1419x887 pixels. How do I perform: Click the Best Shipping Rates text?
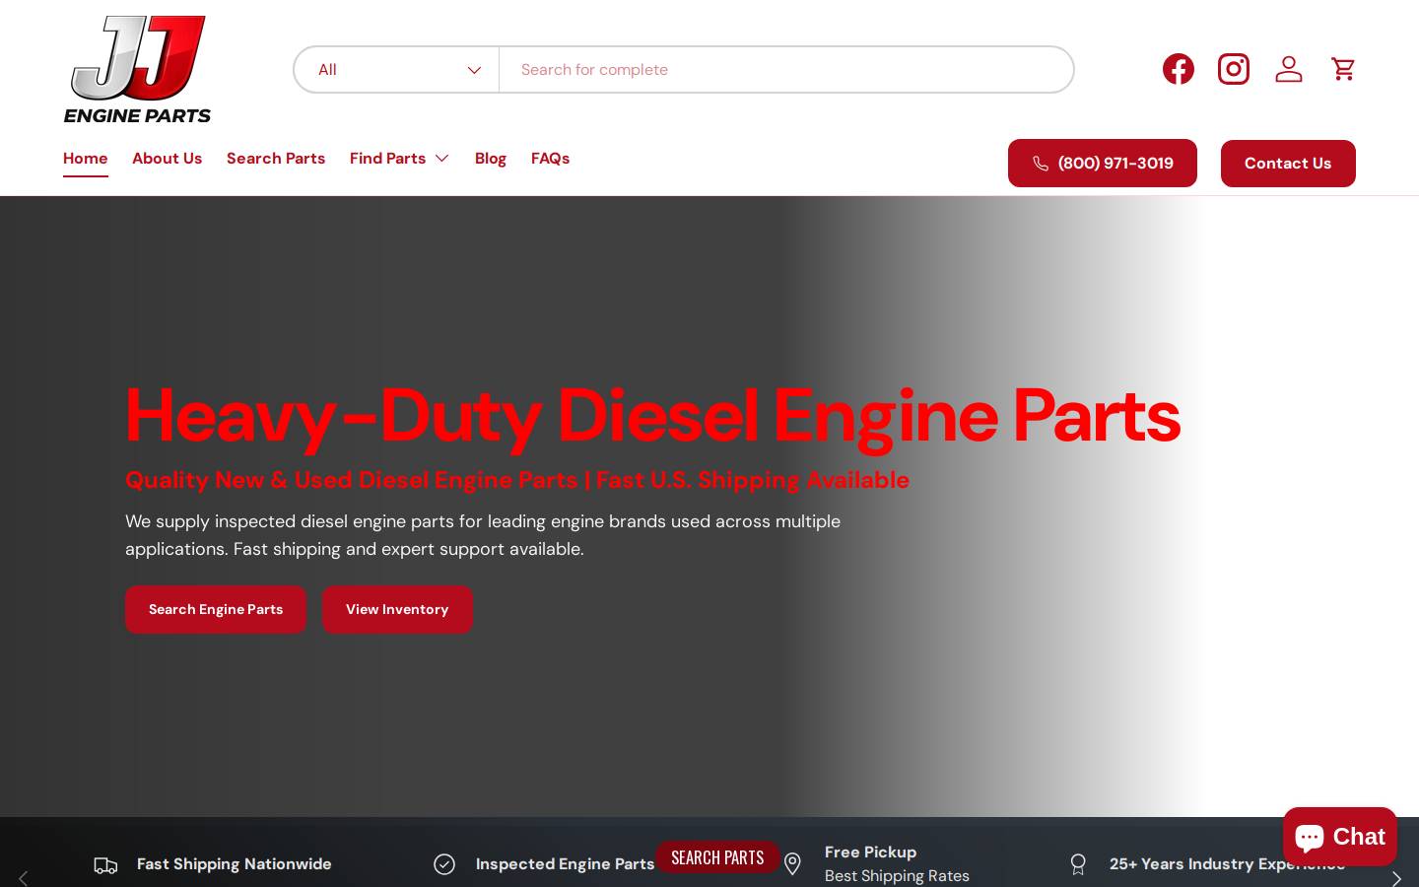pos(897,876)
